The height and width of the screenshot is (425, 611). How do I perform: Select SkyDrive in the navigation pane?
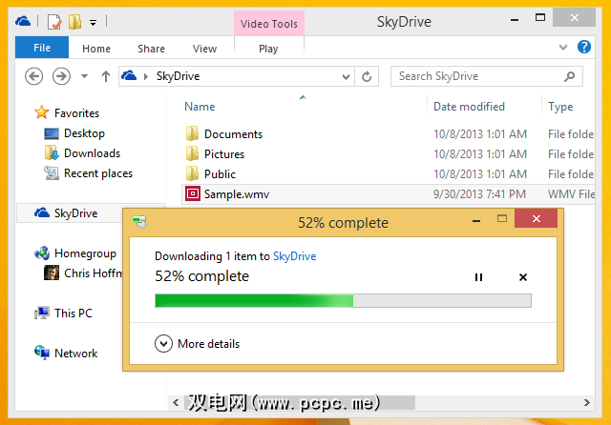tap(76, 213)
